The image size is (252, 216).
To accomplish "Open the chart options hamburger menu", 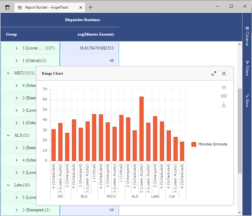I will 224,87.
